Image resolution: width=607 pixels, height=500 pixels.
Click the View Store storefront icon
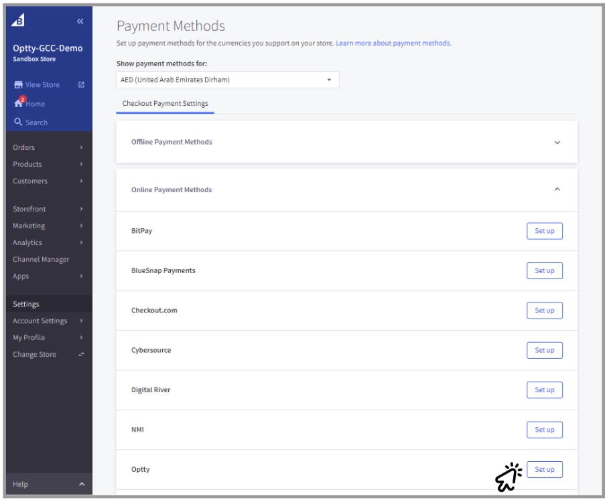[18, 85]
